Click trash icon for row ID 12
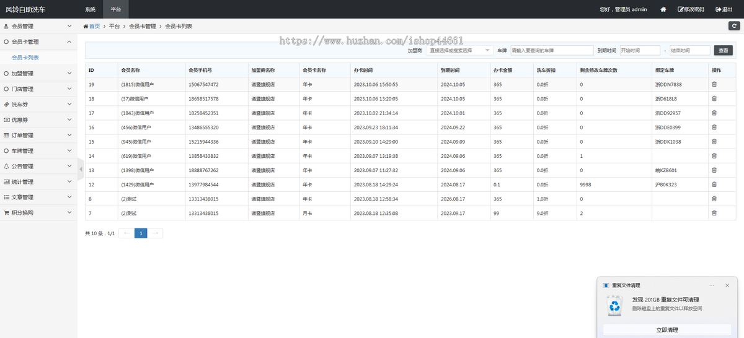This screenshot has width=744, height=338. 714,184
